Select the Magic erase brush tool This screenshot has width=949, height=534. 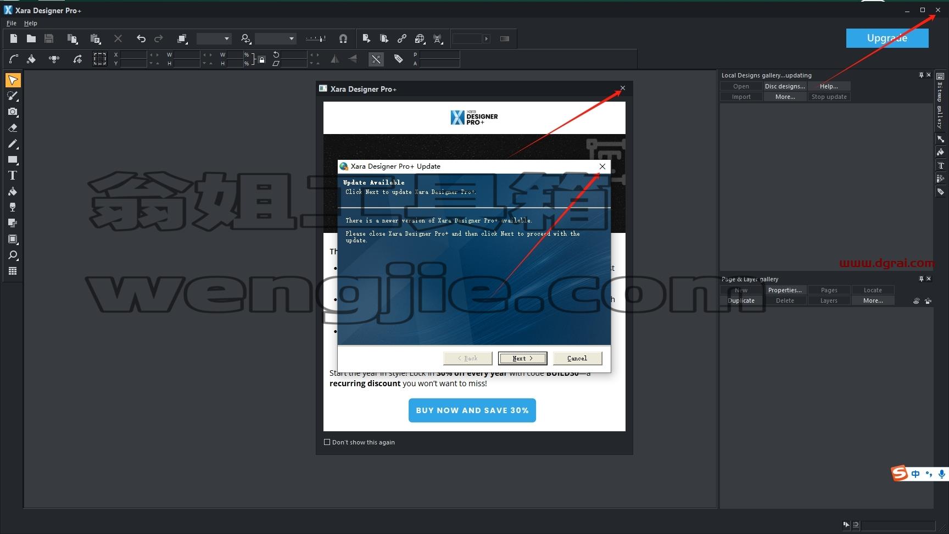coord(13,96)
